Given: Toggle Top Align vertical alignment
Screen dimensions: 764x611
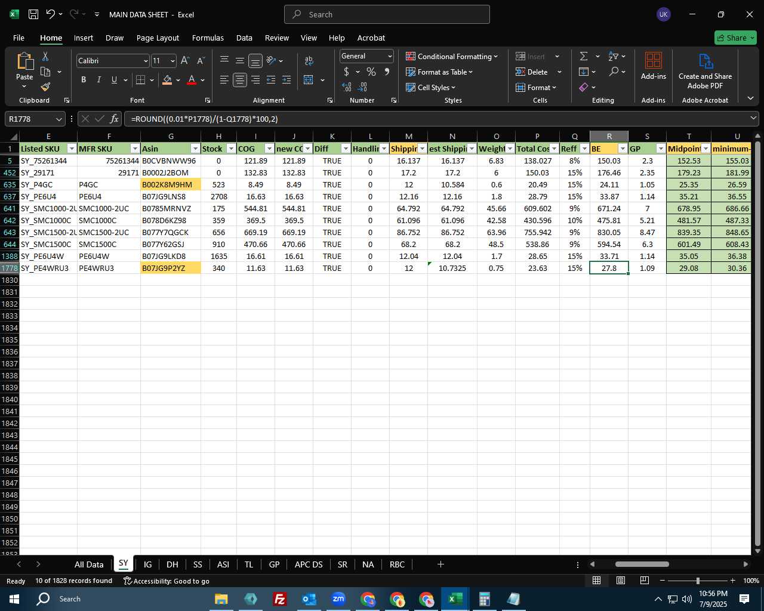Looking at the screenshot, I should coord(224,60).
